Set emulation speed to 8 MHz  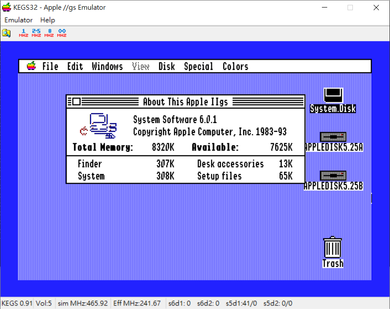pos(49,33)
